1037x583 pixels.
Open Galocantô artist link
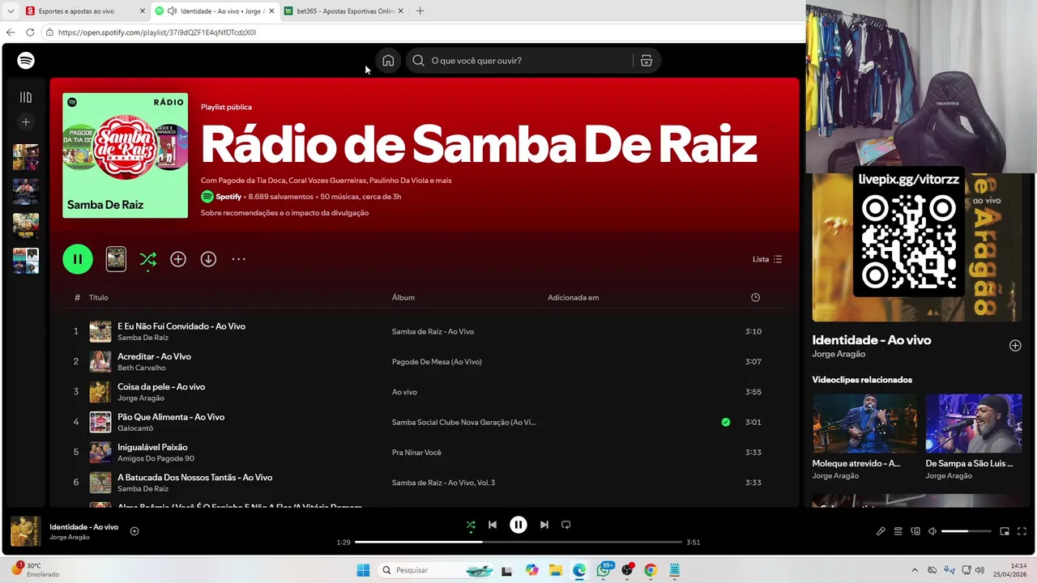pos(135,428)
